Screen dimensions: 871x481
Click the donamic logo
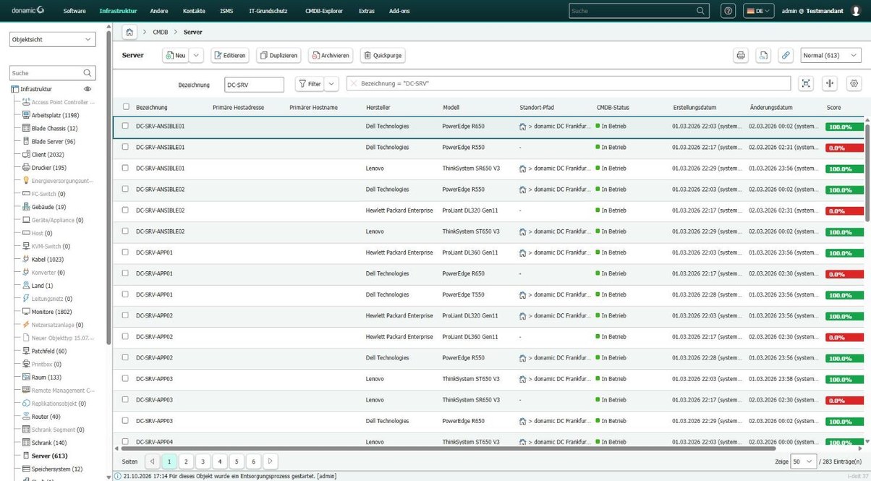[28, 11]
